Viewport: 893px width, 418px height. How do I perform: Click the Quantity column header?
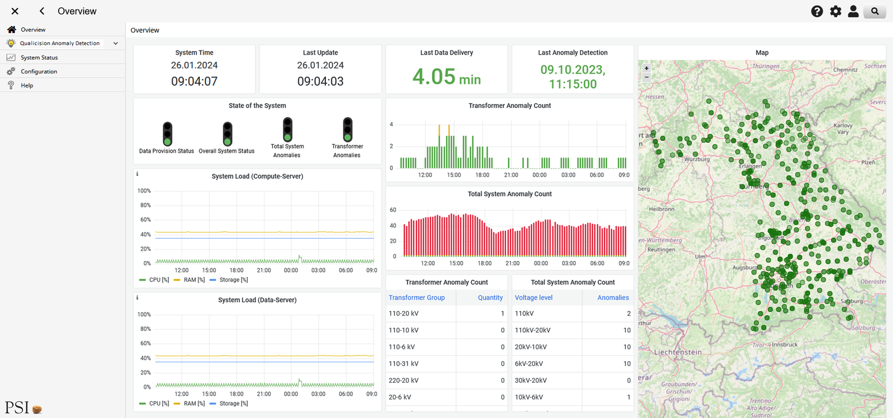(490, 298)
